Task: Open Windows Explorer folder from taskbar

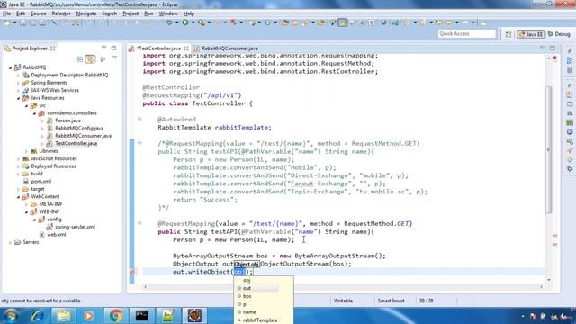Action: coord(63,316)
